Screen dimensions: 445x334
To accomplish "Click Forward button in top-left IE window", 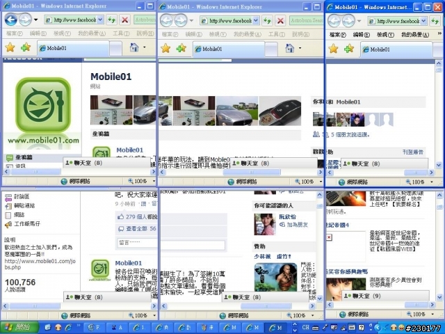I will (x=25, y=19).
